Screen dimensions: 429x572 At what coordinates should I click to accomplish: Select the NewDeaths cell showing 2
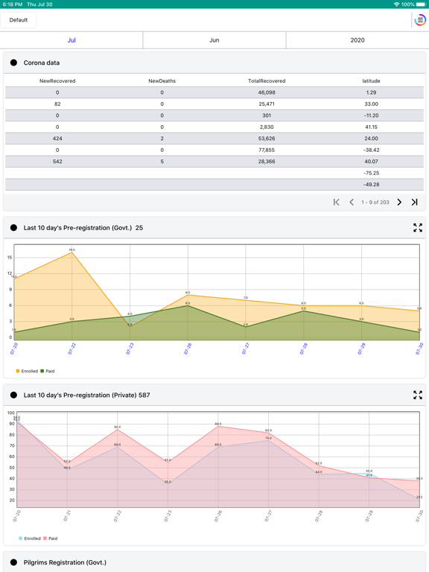coord(162,139)
